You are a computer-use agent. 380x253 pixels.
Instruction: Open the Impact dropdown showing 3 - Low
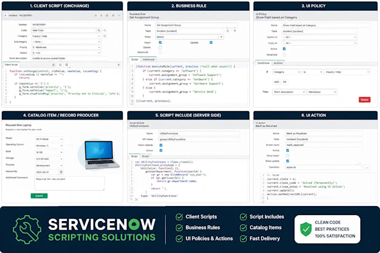66,53
